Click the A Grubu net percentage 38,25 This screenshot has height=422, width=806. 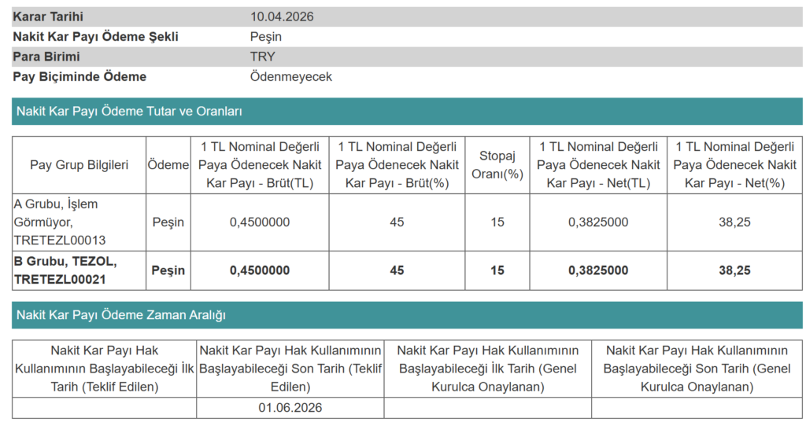[734, 222]
